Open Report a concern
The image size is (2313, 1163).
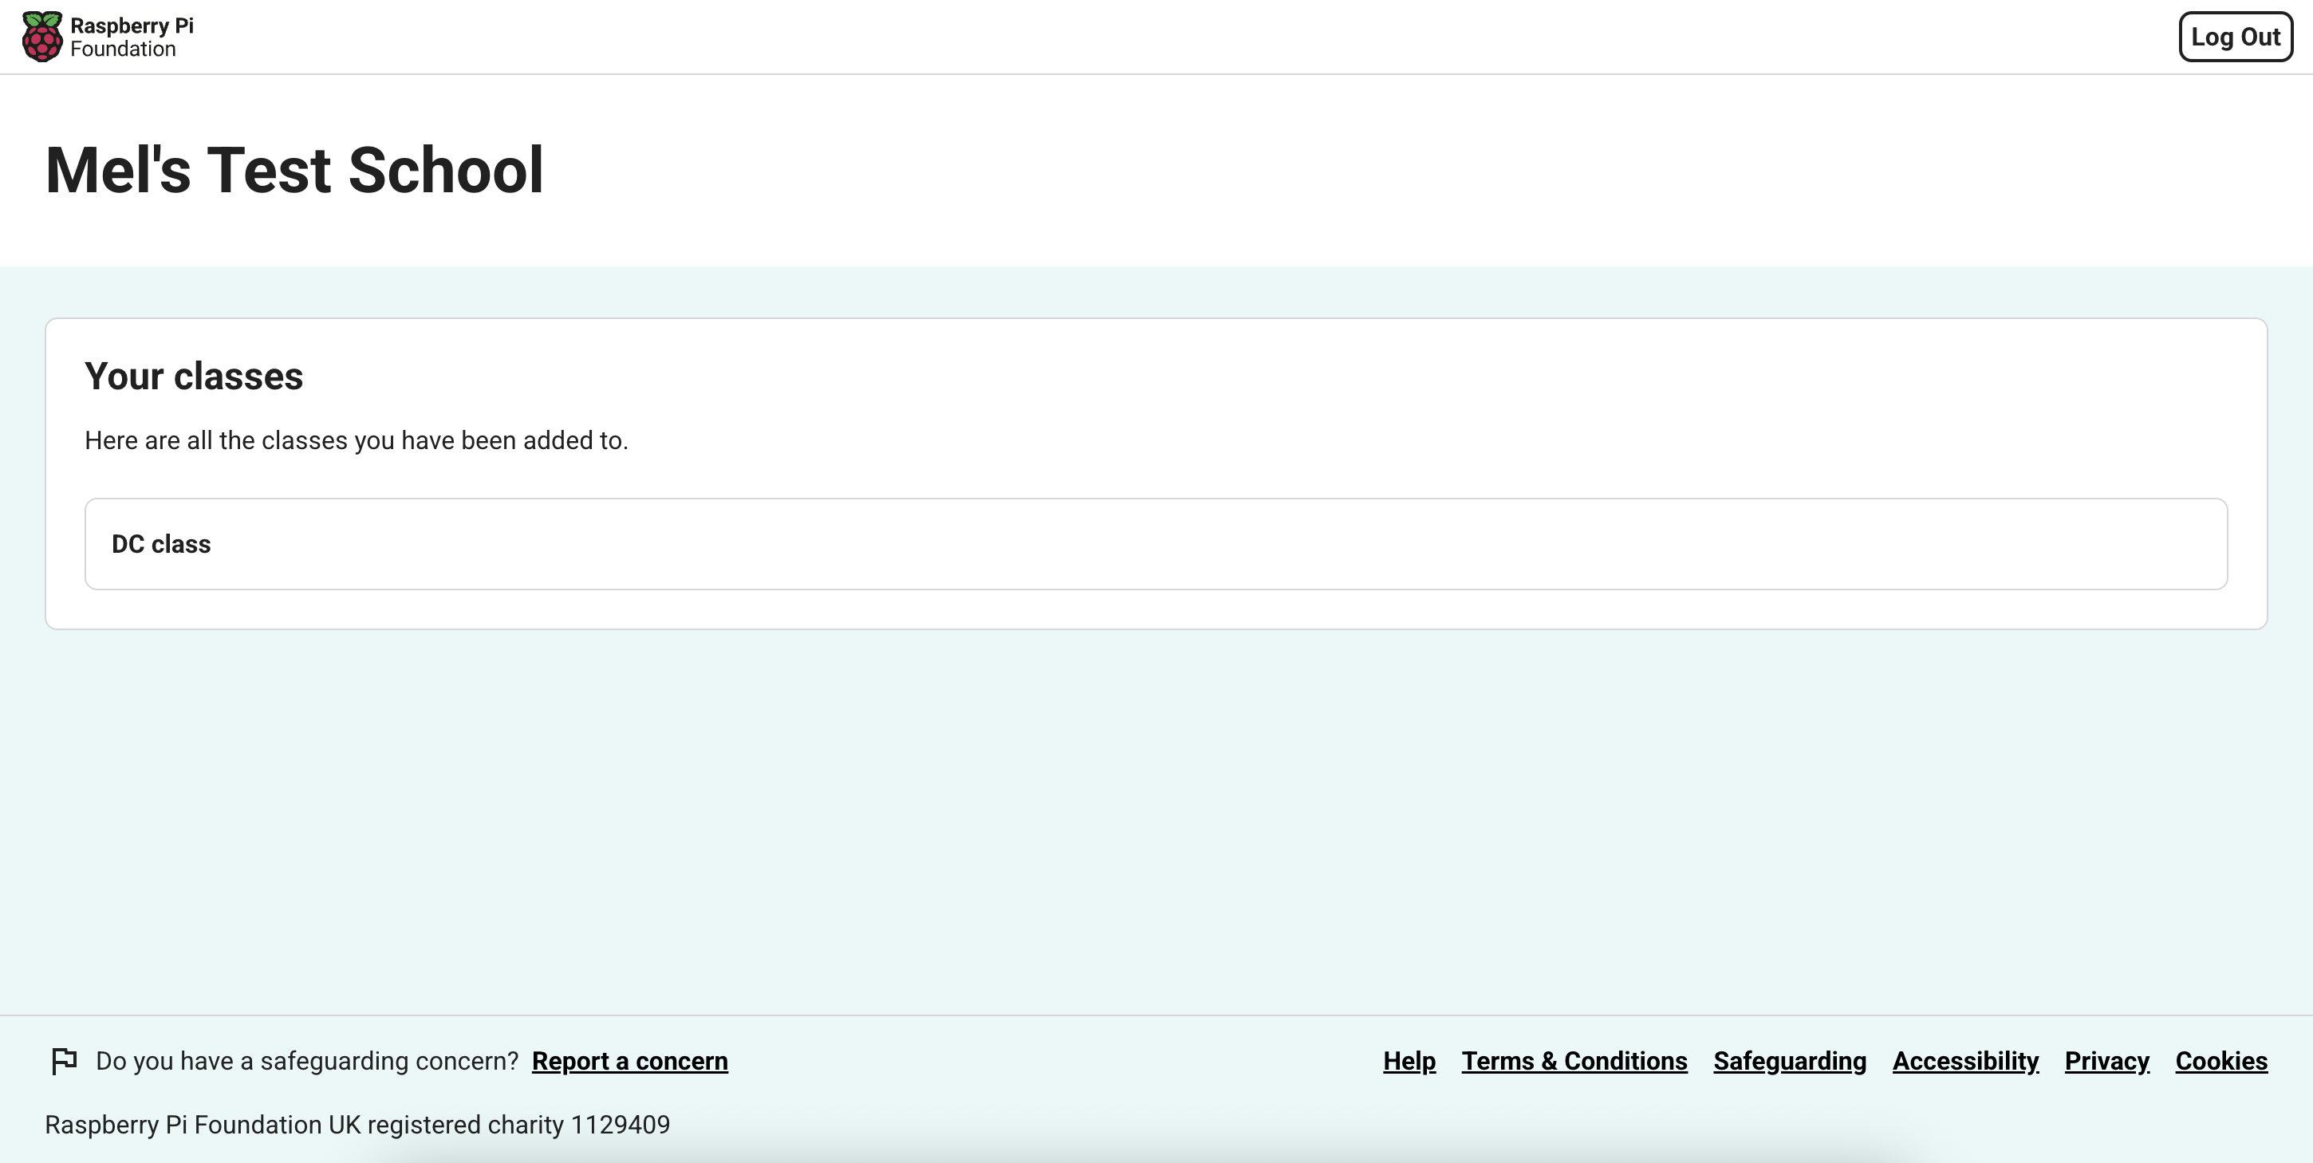(628, 1061)
